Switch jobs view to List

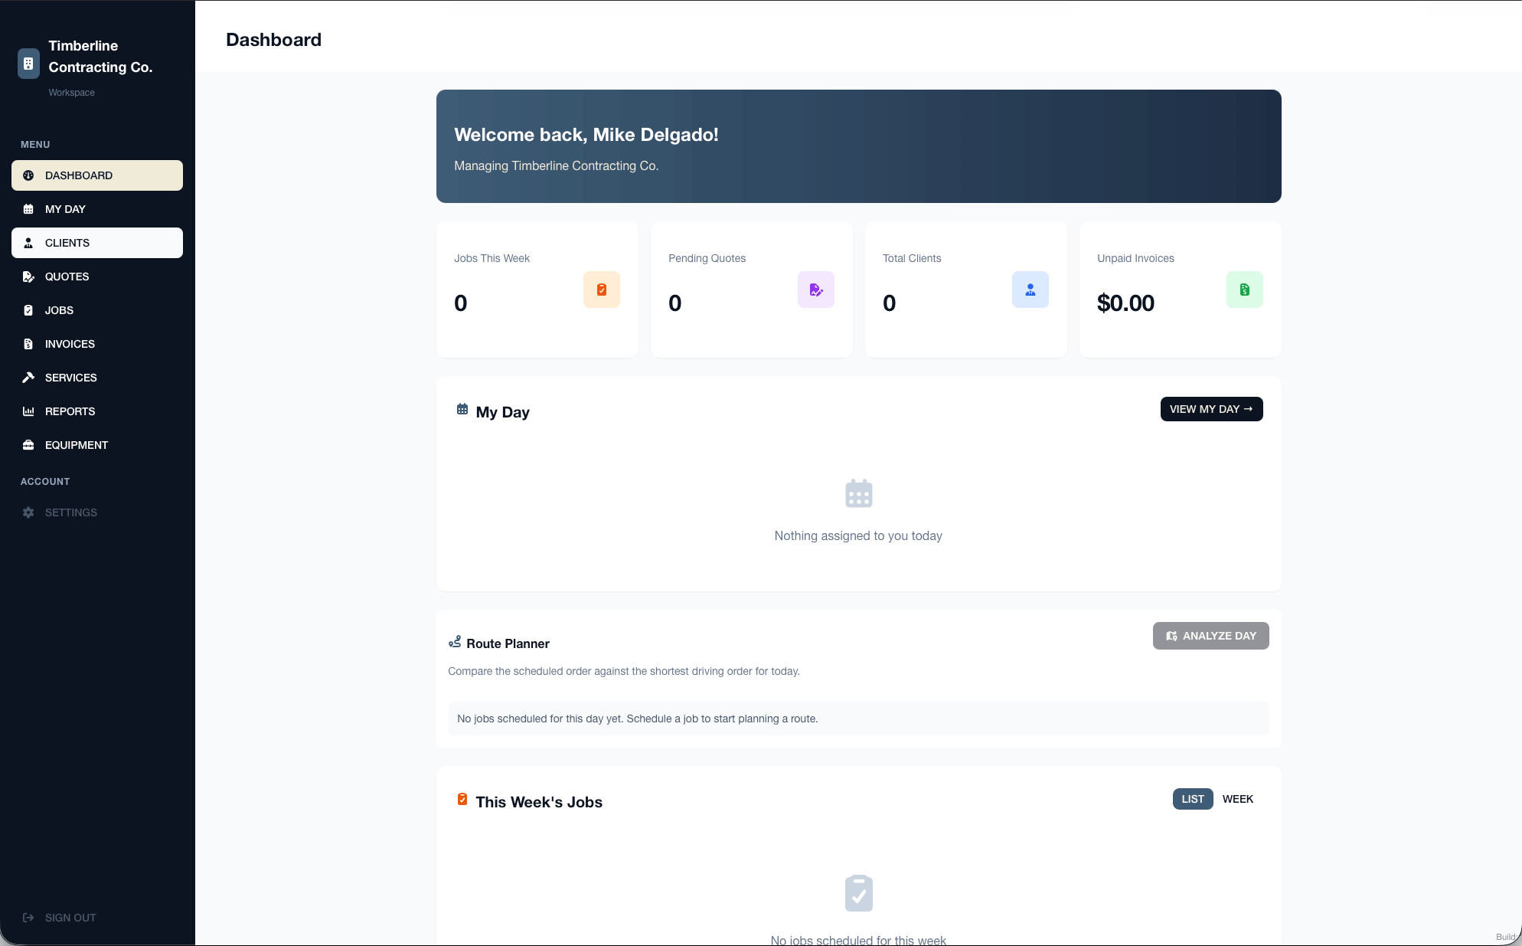click(x=1193, y=799)
